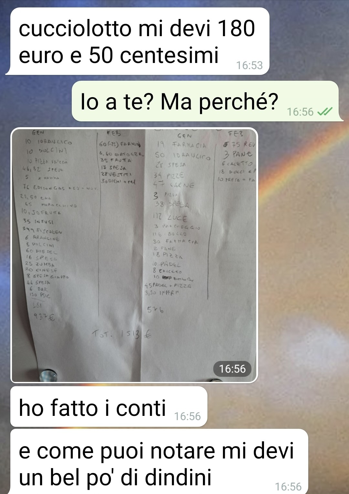Viewport: 349px width, 494px height.
Task: Tap the "19 FARMACIA" entry in the photo
Action: click(182, 145)
